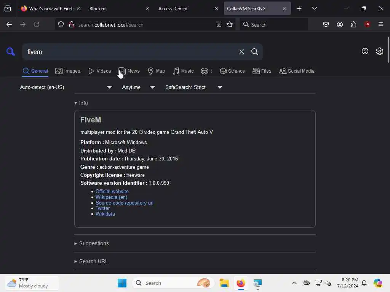390x292 pixels.
Task: Open File Explorer from taskbar
Action: point(224,283)
